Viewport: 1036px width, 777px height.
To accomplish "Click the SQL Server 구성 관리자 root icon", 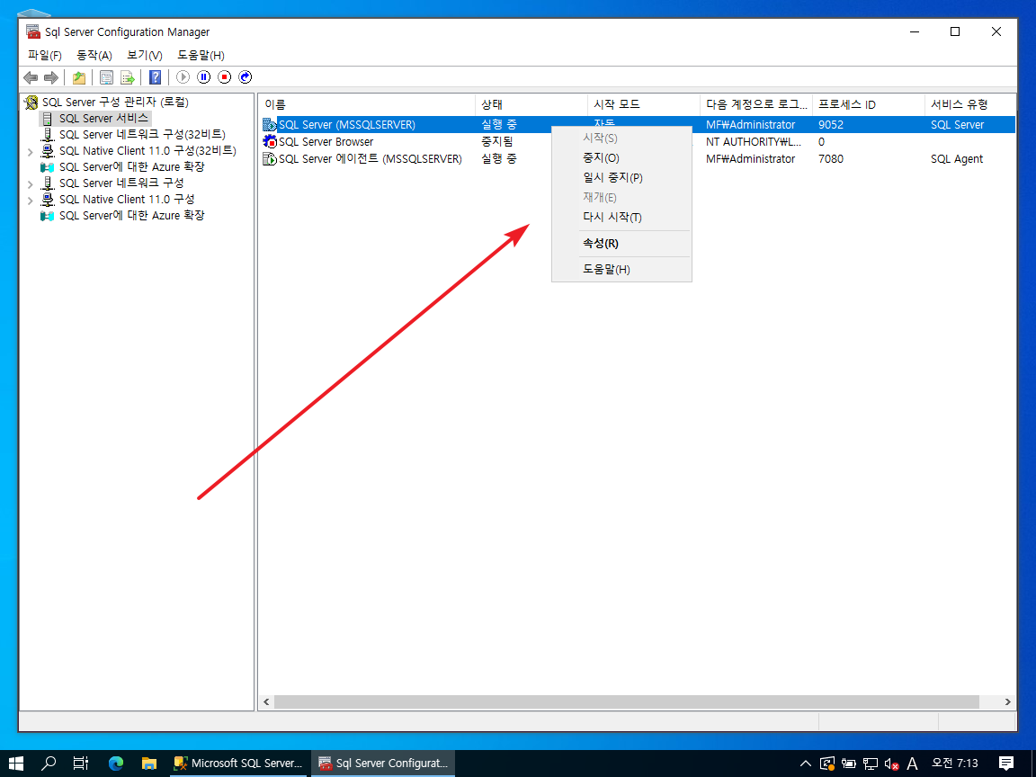I will (x=31, y=103).
